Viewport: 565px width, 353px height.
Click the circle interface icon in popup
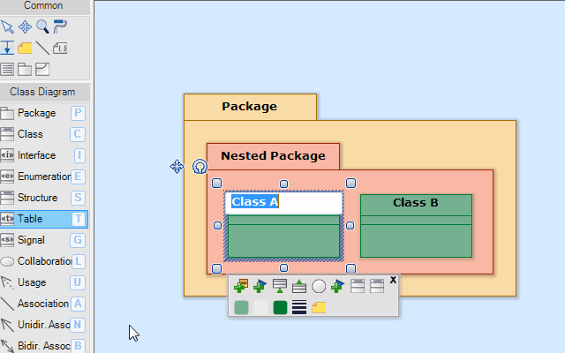319,286
